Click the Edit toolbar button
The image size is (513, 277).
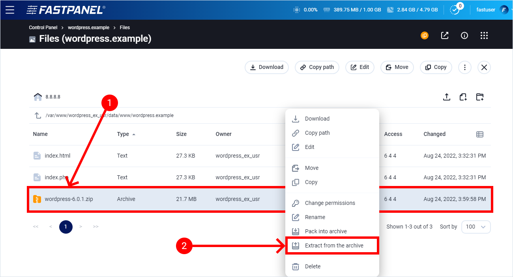point(359,67)
